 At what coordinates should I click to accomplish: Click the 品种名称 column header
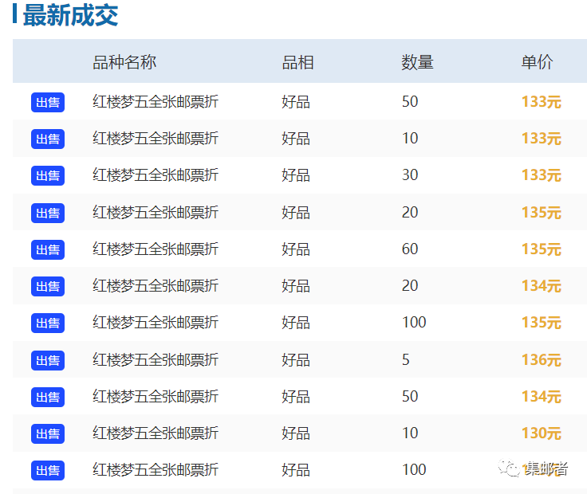coord(124,62)
